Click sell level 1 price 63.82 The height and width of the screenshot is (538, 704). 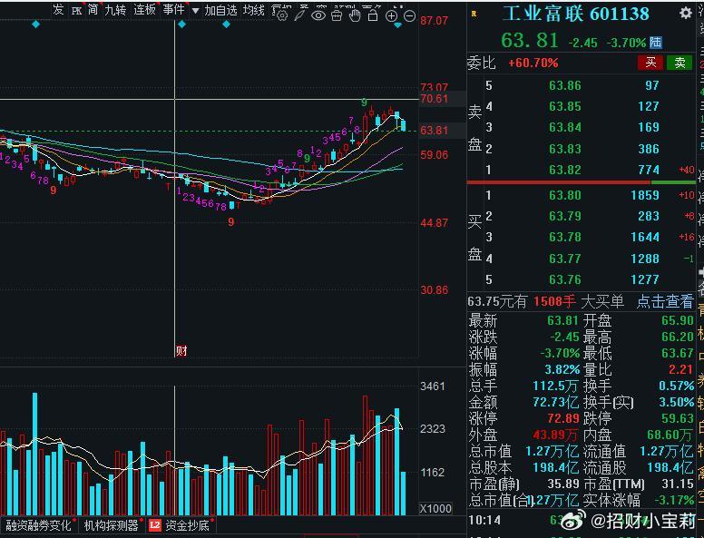click(x=565, y=171)
